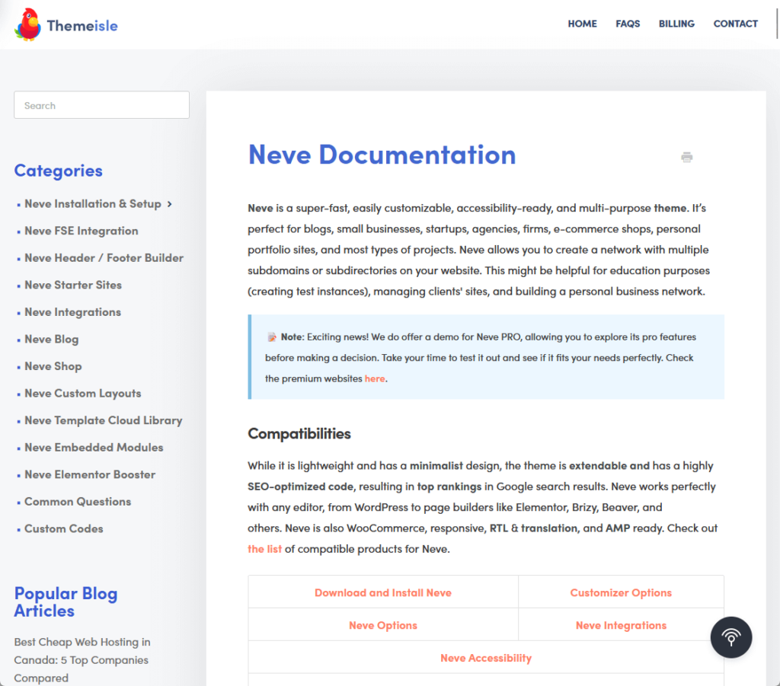Open the HOME menu item
This screenshot has width=780, height=686.
(582, 24)
